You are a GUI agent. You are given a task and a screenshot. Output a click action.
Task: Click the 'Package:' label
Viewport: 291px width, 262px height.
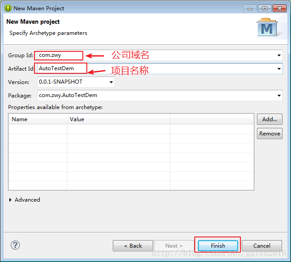pyautogui.click(x=20, y=96)
